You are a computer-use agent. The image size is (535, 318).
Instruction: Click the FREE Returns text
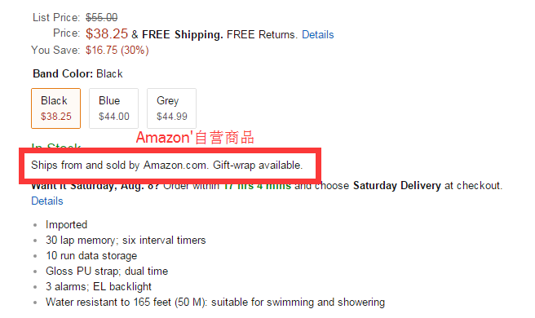tap(262, 35)
